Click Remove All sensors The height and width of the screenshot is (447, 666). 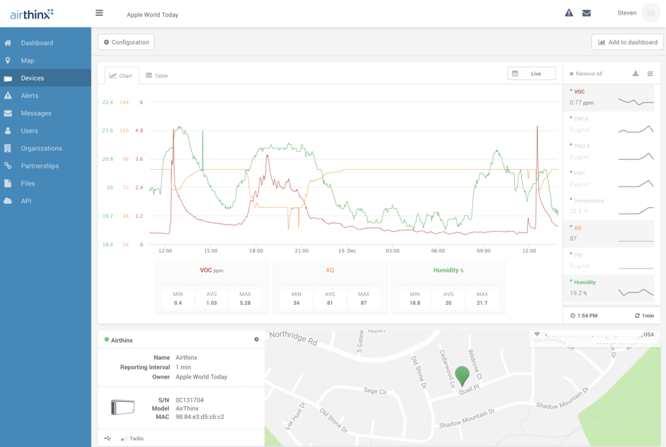(585, 73)
